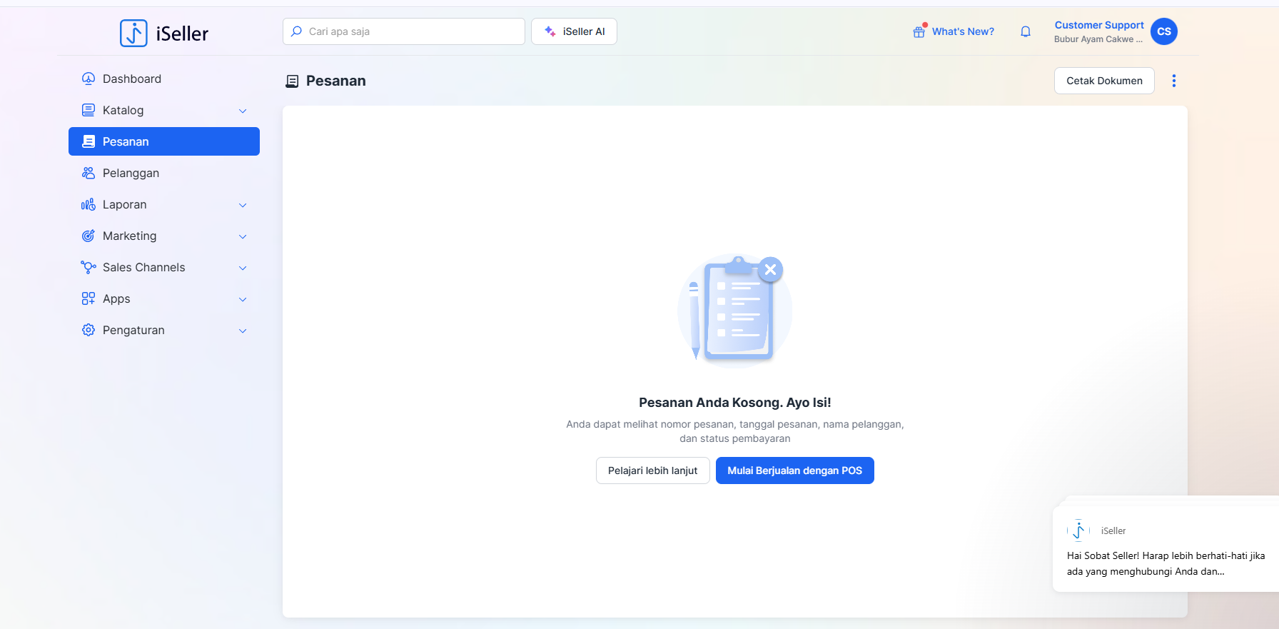This screenshot has height=629, width=1279.
Task: Focus the Cari apa saja search field
Action: click(404, 31)
